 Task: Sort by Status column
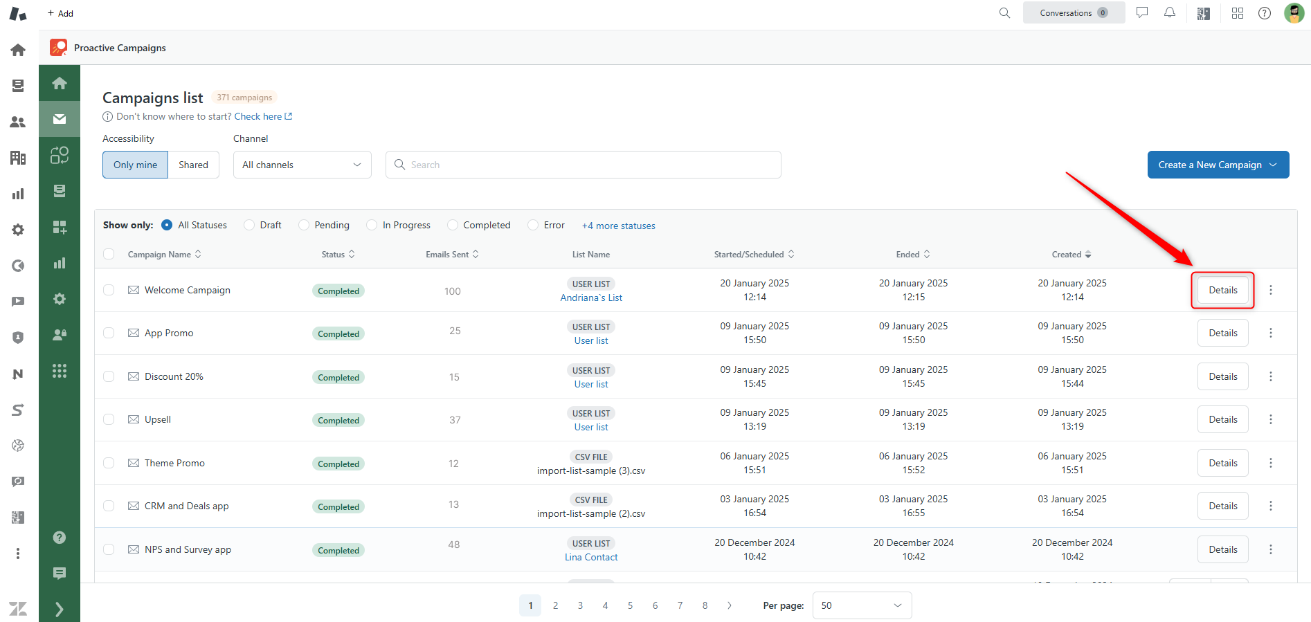click(338, 255)
